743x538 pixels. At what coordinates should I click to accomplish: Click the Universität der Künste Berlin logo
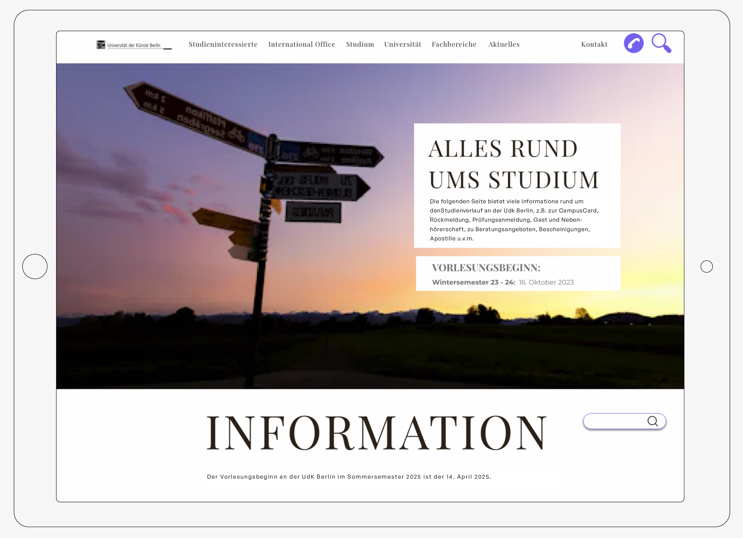[134, 45]
